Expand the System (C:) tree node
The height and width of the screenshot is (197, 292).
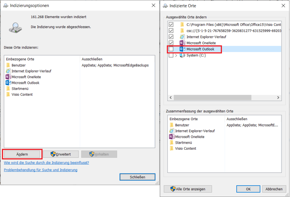point(177,55)
